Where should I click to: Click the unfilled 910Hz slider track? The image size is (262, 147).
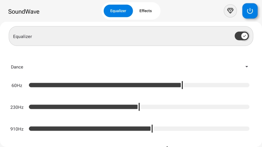click(201, 129)
